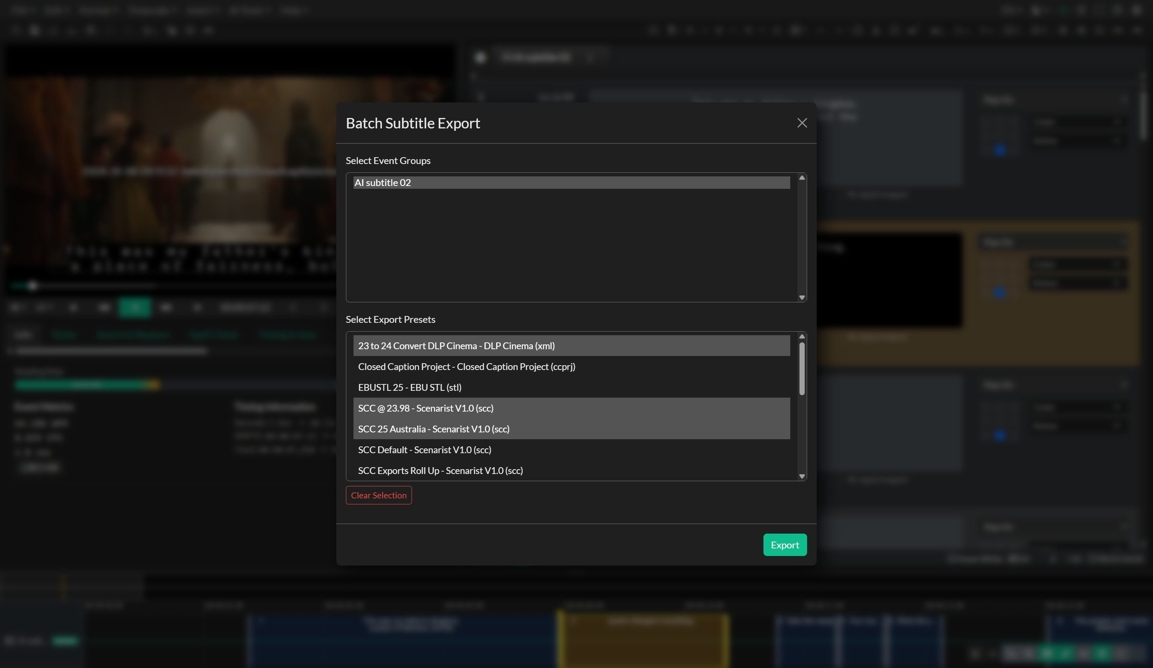Select SCC @ 23.98 Scenarist preset
1153x668 pixels.
pos(571,408)
